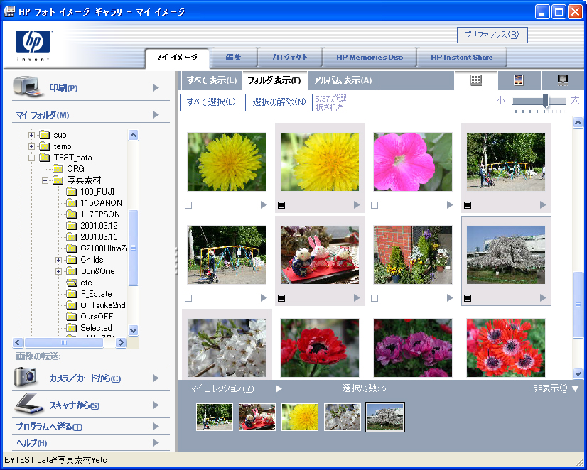Uncheck the box under the dolls photo
Image resolution: width=587 pixels, height=470 pixels.
pyautogui.click(x=281, y=298)
